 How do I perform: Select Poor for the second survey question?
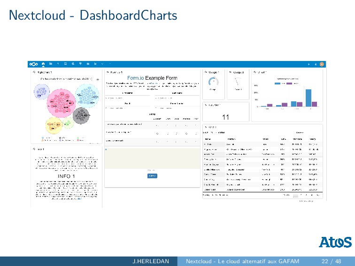pos(196,134)
